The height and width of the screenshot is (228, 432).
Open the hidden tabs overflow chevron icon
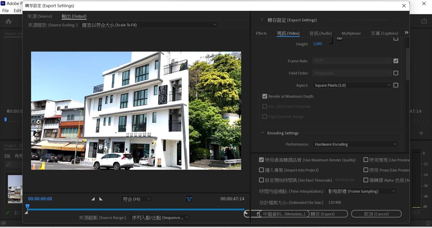pyautogui.click(x=406, y=32)
